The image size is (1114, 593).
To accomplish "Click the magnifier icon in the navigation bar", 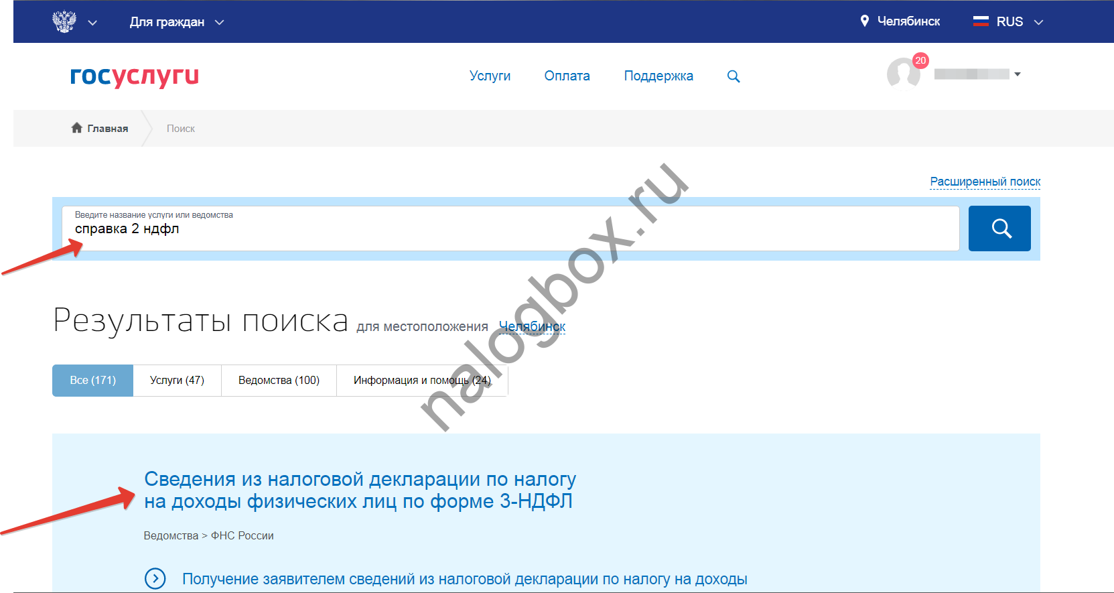I will point(734,76).
